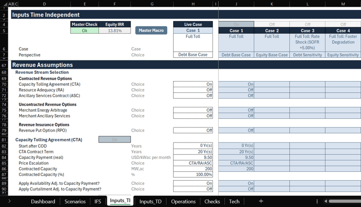This screenshot has height=207, width=361.
Task: Select the Scenarios sheet tab
Action: (x=75, y=201)
